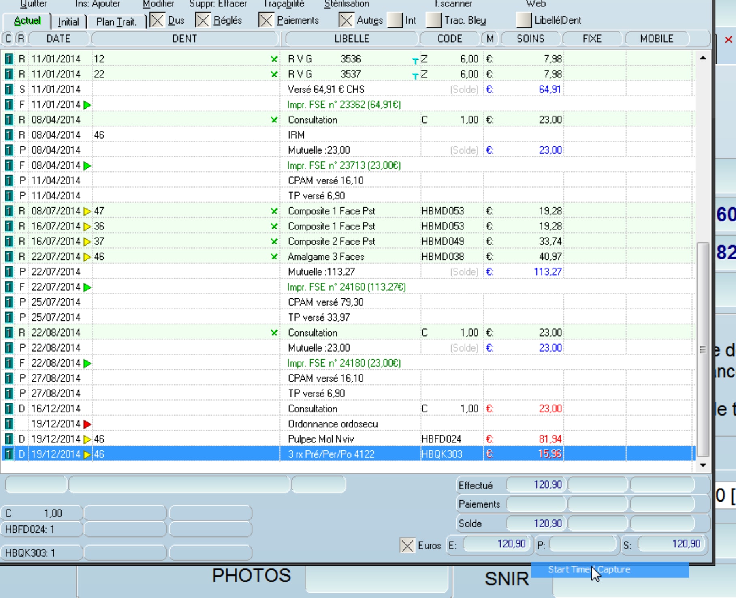
Task: Uncheck the Dus checkbox
Action: tap(157, 20)
